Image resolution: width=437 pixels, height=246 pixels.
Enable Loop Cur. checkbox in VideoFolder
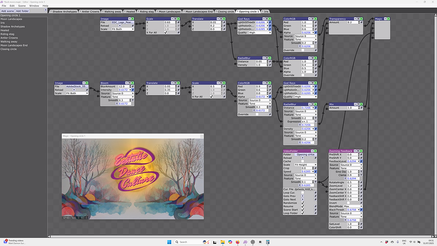click(302, 192)
